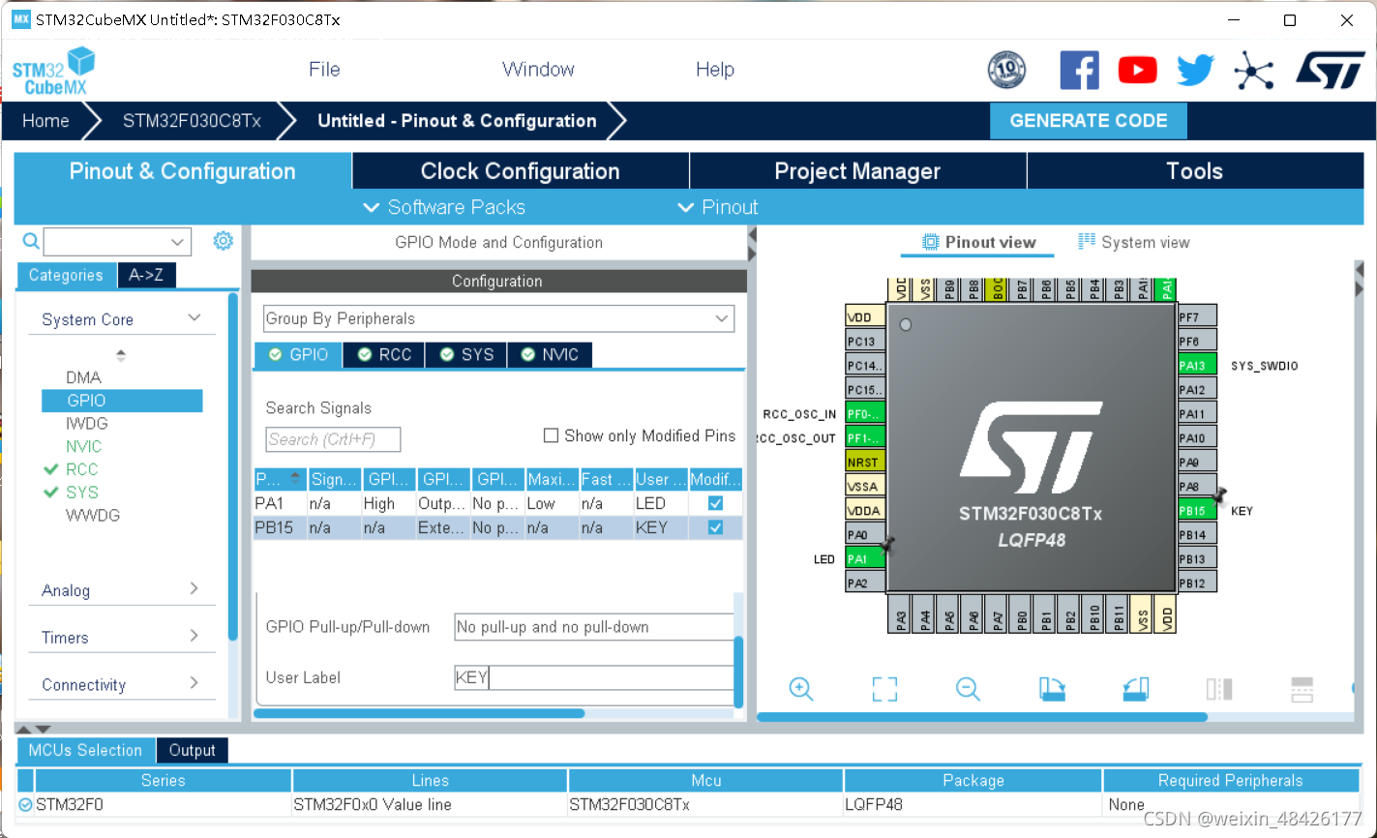Select the PA13 SYS_SWDIO pin
The height and width of the screenshot is (838, 1377).
pyautogui.click(x=1197, y=366)
